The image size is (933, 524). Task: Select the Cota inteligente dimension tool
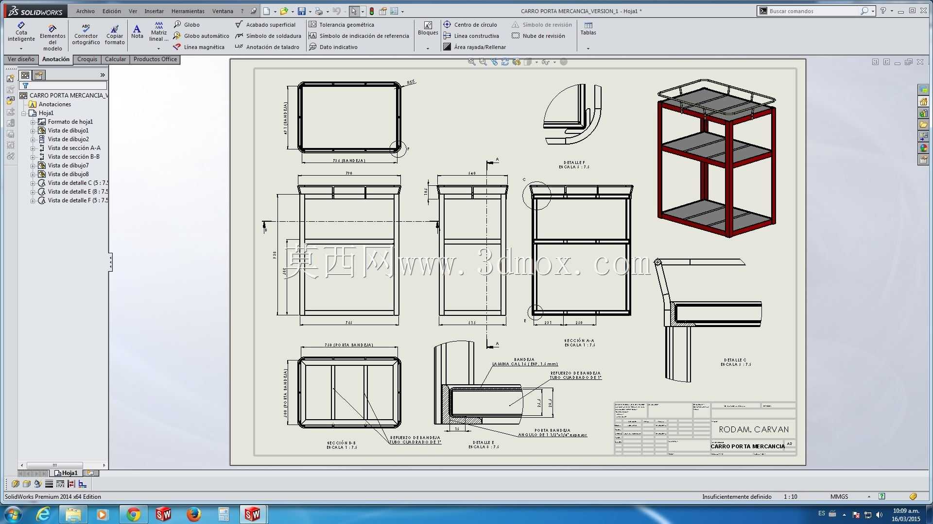(21, 32)
